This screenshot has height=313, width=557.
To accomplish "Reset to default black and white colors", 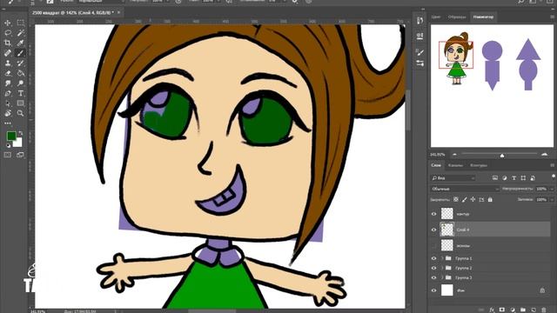I will (x=8, y=146).
